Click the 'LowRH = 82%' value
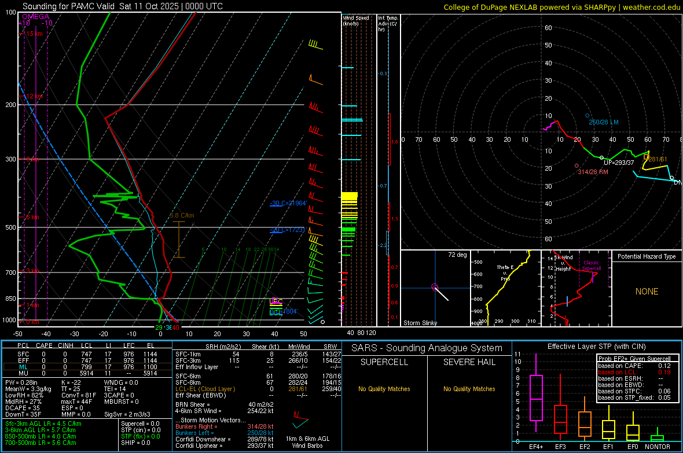This screenshot has width=683, height=453. pyautogui.click(x=24, y=395)
